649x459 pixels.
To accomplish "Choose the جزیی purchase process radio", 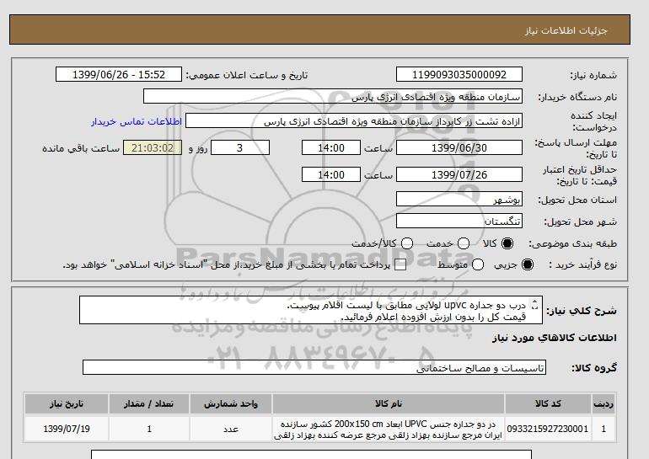I will (x=528, y=264).
